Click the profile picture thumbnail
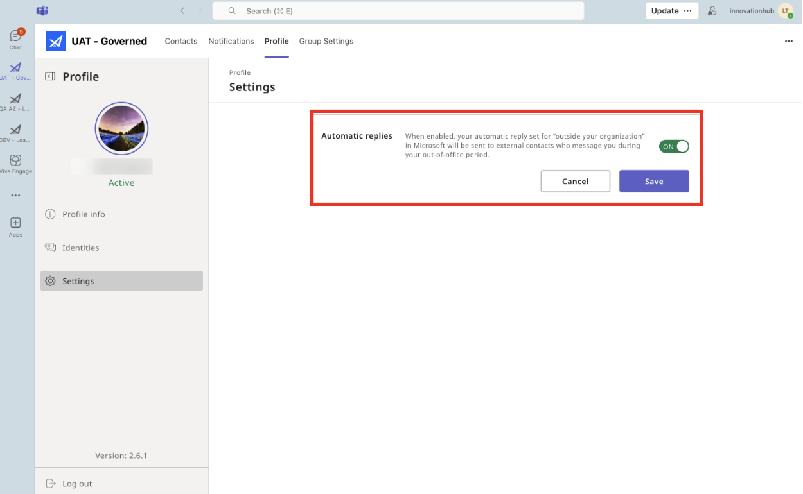The width and height of the screenshot is (803, 494). click(x=121, y=128)
